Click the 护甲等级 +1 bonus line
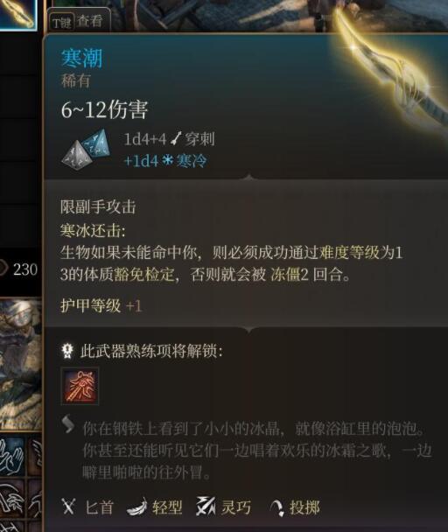448x532 pixels. tap(101, 305)
